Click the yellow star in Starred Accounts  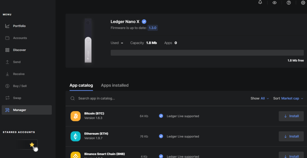tap(32, 145)
